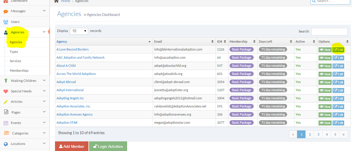The image size is (352, 151).
Task: Go to pagination page 2
Action: (310, 134)
